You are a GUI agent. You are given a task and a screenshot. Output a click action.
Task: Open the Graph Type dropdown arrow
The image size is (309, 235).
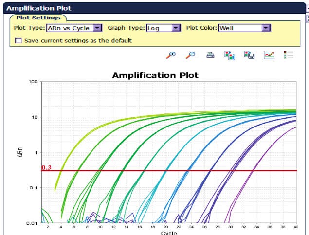pos(176,28)
